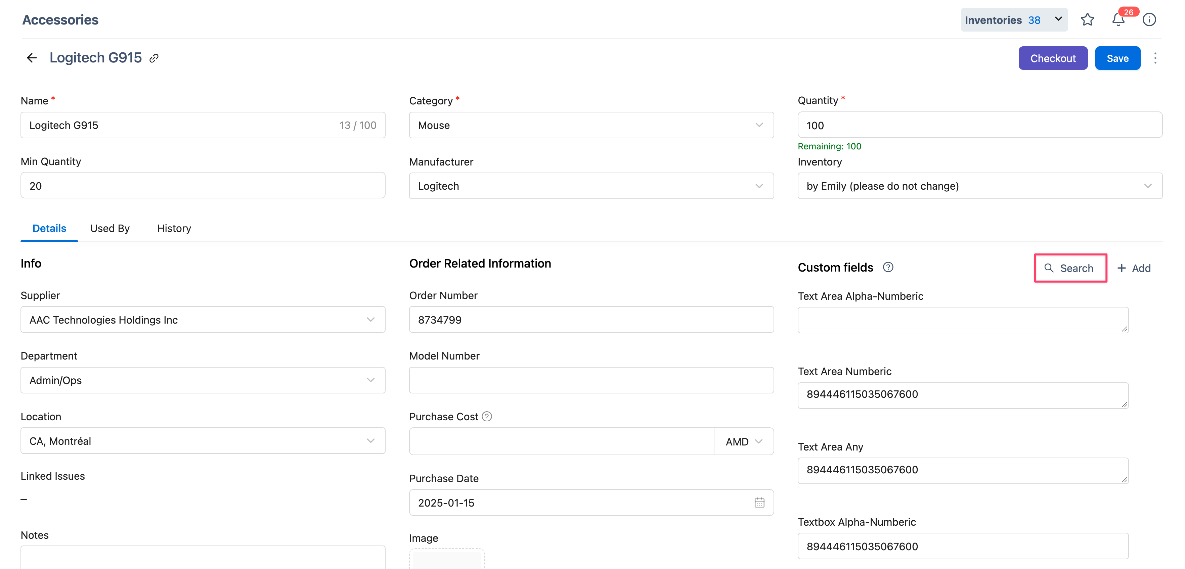Click the Save button
This screenshot has width=1185, height=569.
(1117, 58)
